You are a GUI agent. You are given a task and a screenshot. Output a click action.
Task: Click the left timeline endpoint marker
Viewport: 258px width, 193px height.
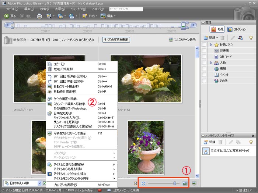tap(12, 25)
